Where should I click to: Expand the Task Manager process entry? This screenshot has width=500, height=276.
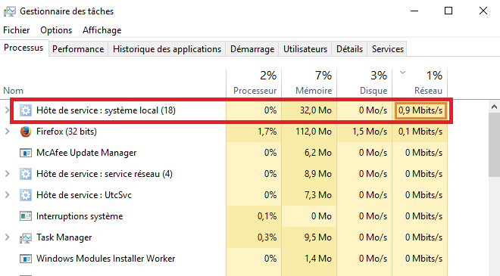(x=7, y=237)
